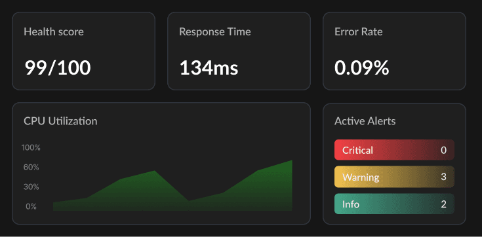Open the Health score card

84,51
